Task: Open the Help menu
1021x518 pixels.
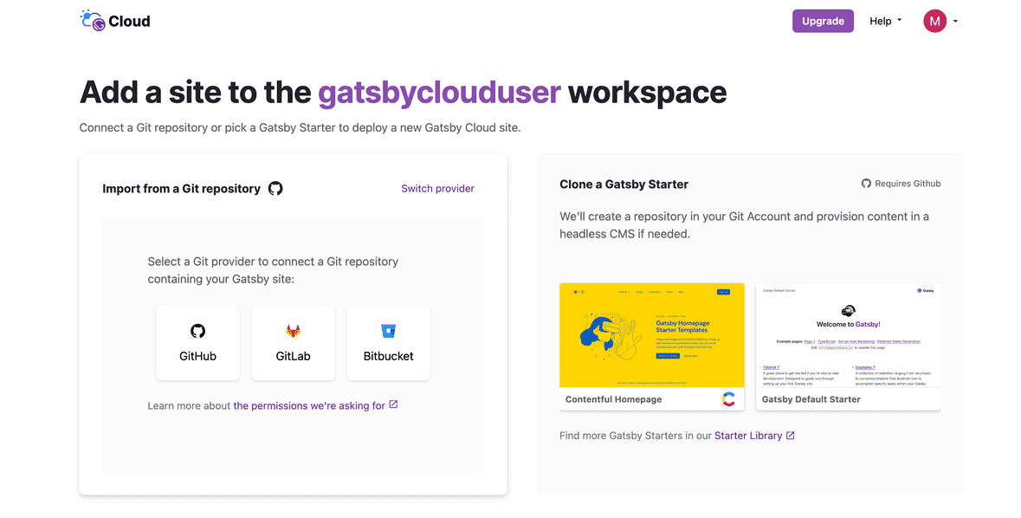Action: pos(880,20)
